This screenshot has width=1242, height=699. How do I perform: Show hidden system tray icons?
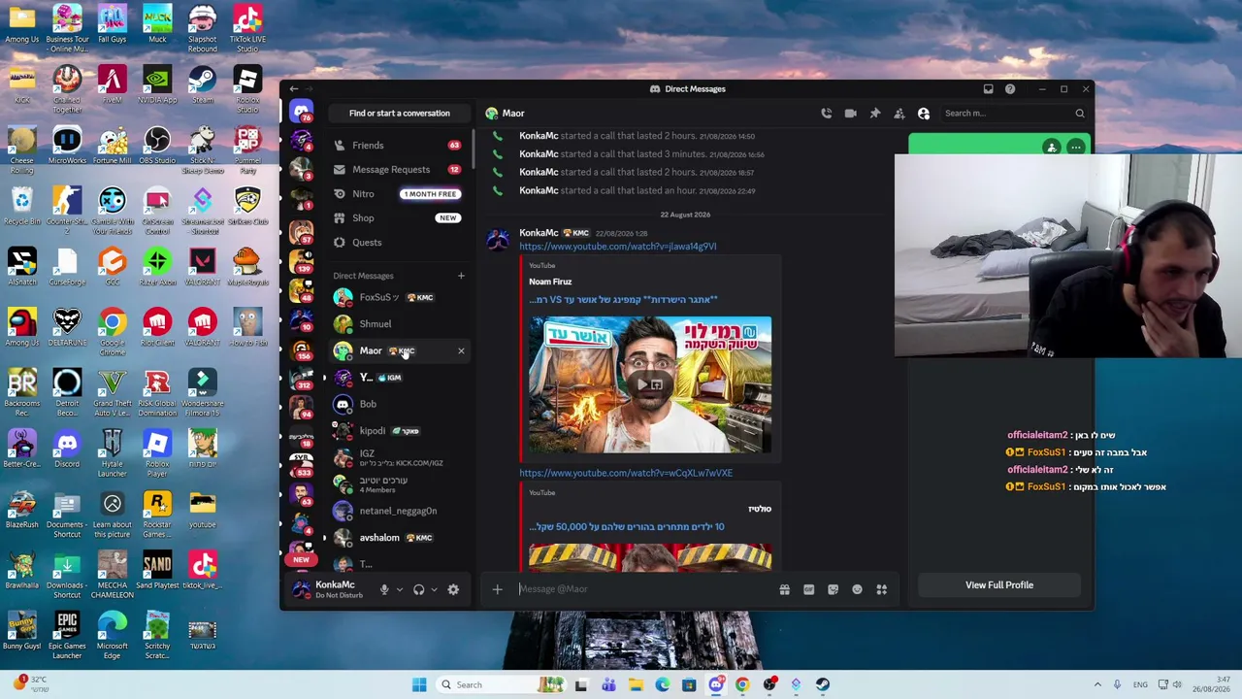1097,685
